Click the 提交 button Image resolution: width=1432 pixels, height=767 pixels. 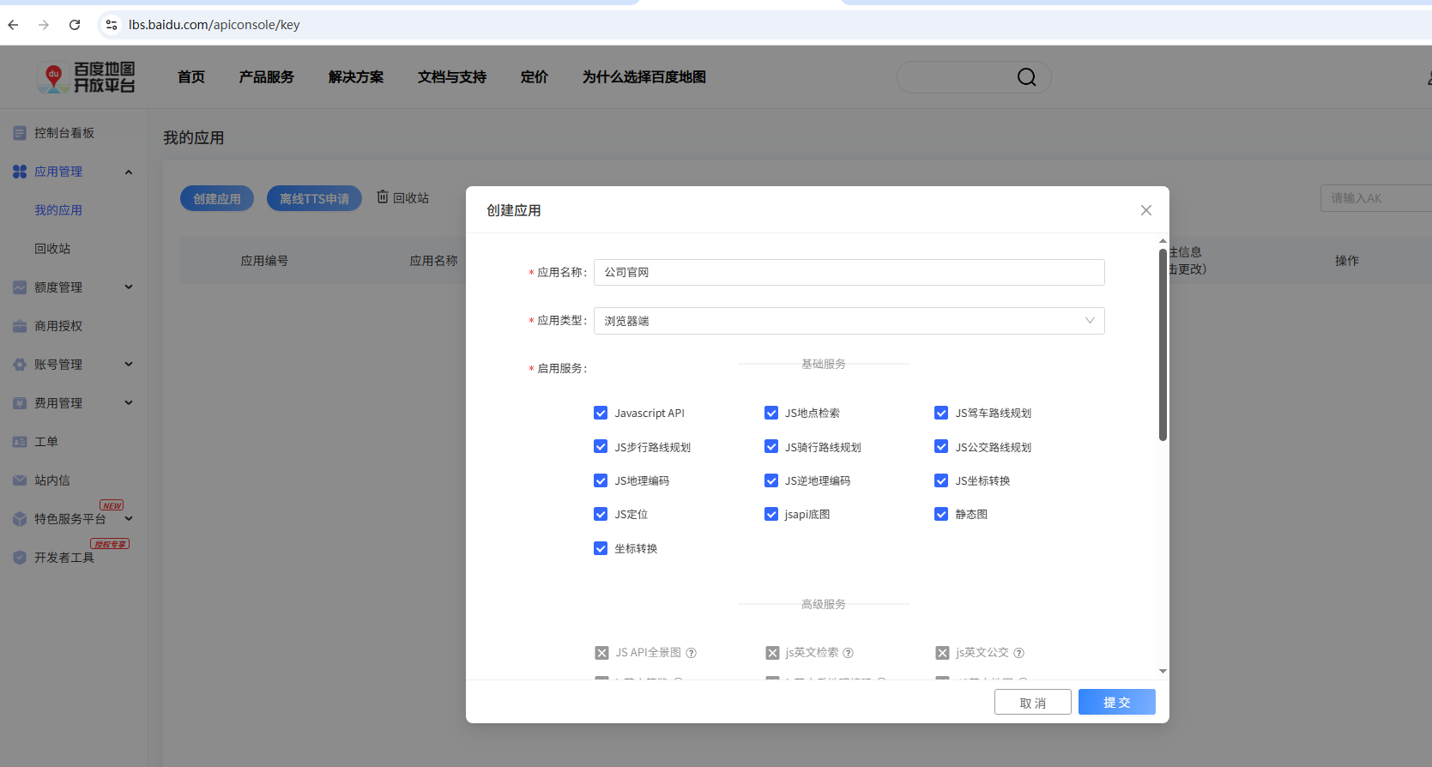click(1116, 702)
